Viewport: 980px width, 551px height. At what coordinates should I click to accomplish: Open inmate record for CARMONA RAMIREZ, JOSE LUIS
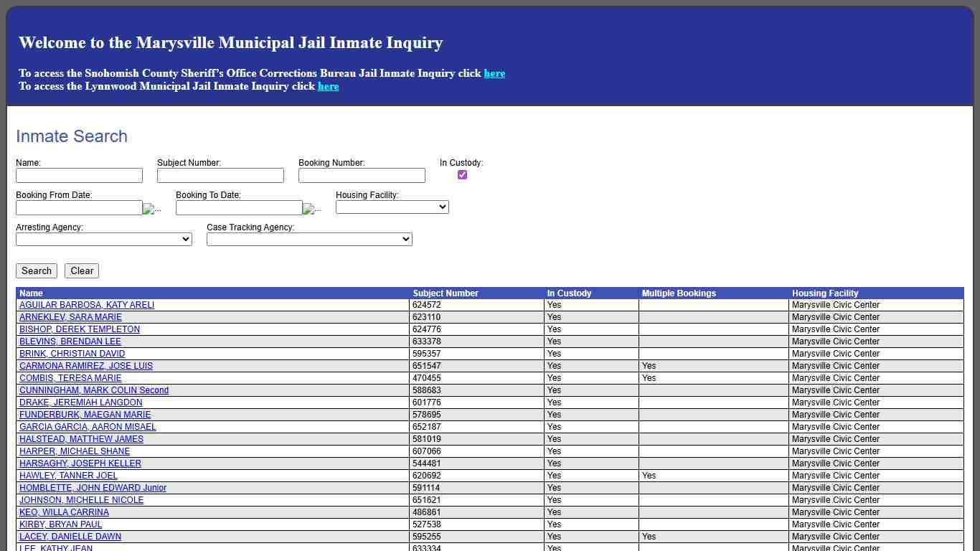tap(85, 366)
